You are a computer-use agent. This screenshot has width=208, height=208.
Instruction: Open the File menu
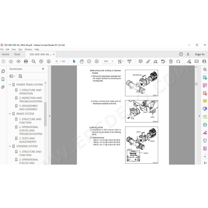(2, 49)
